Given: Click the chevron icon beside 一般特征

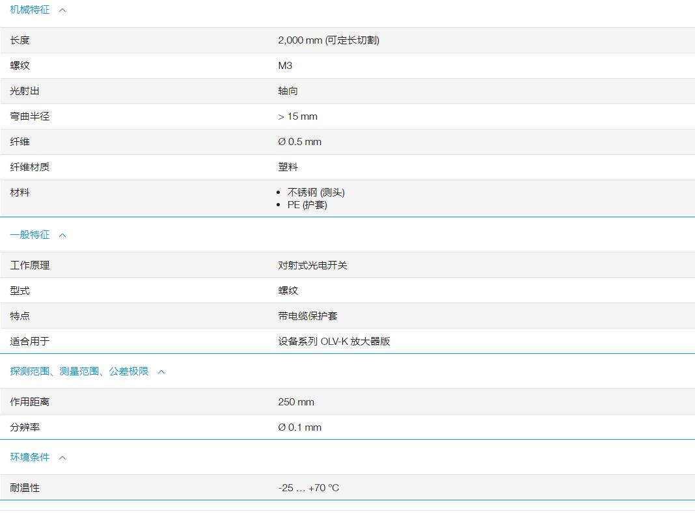Looking at the screenshot, I should point(62,235).
